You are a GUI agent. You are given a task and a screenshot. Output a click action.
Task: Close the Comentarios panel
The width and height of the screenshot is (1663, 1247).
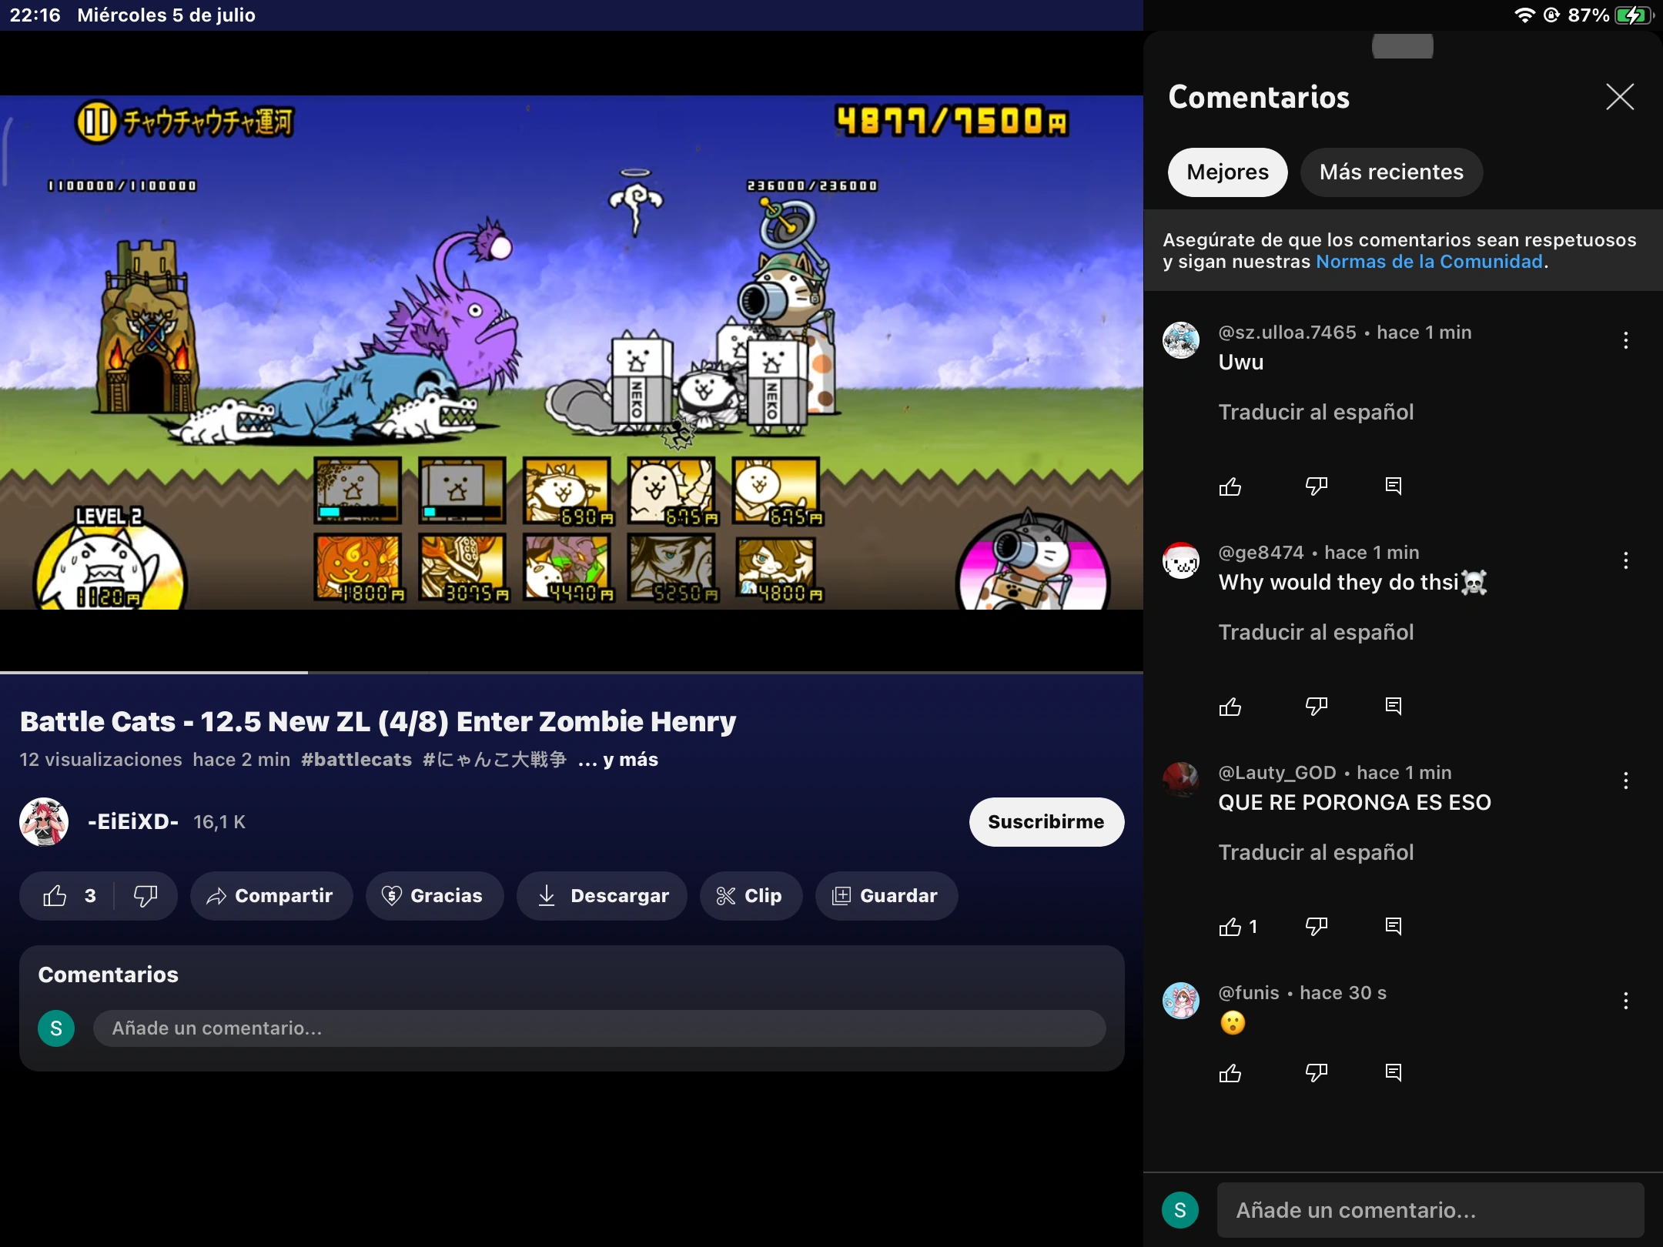(1620, 97)
